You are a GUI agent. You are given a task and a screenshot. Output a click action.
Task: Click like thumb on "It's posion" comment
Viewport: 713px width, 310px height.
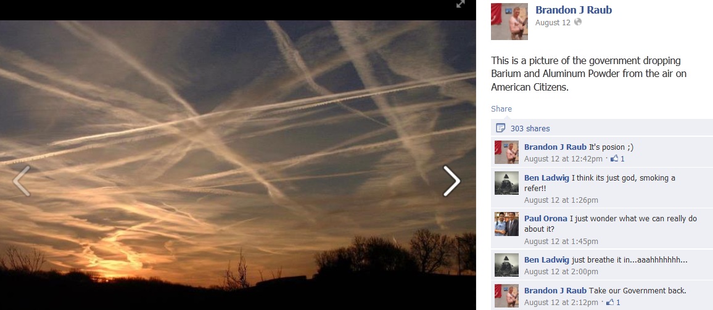coord(614,158)
